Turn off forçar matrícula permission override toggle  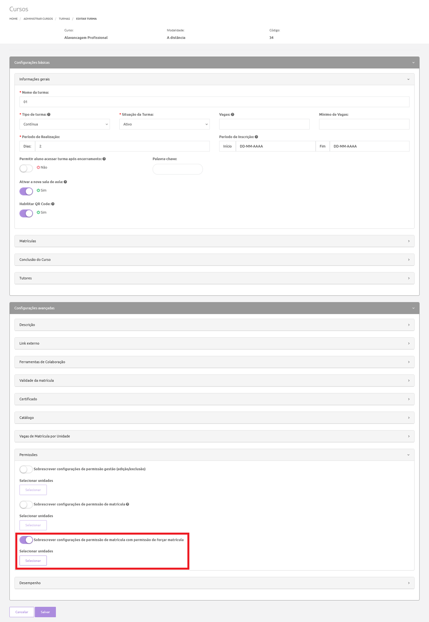(26, 540)
